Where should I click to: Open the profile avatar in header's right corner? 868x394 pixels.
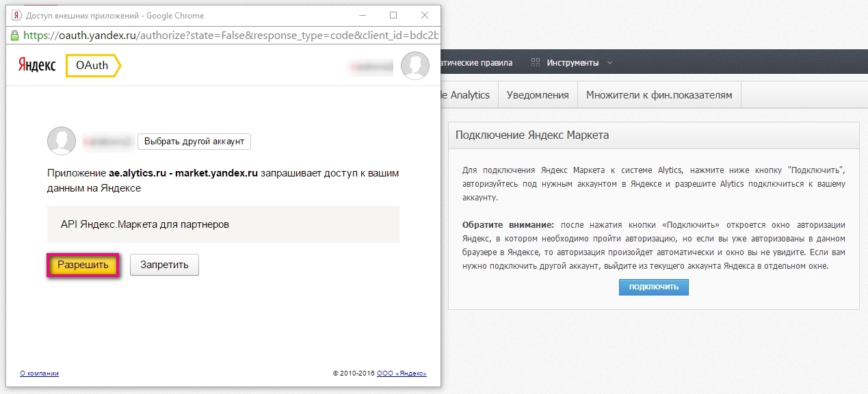[x=415, y=66]
